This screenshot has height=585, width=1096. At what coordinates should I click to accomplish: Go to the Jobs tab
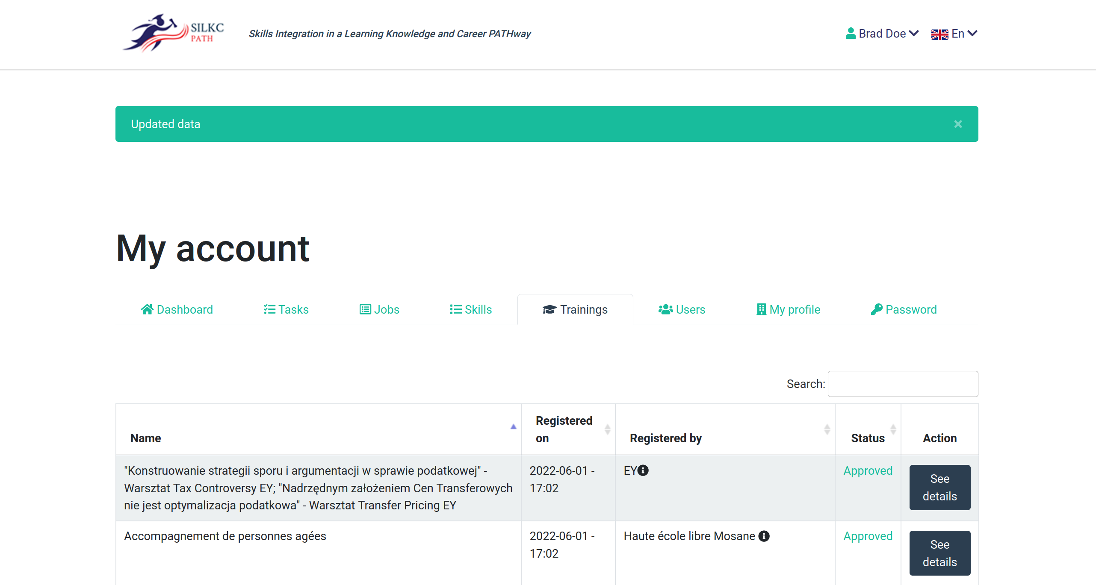coord(379,309)
